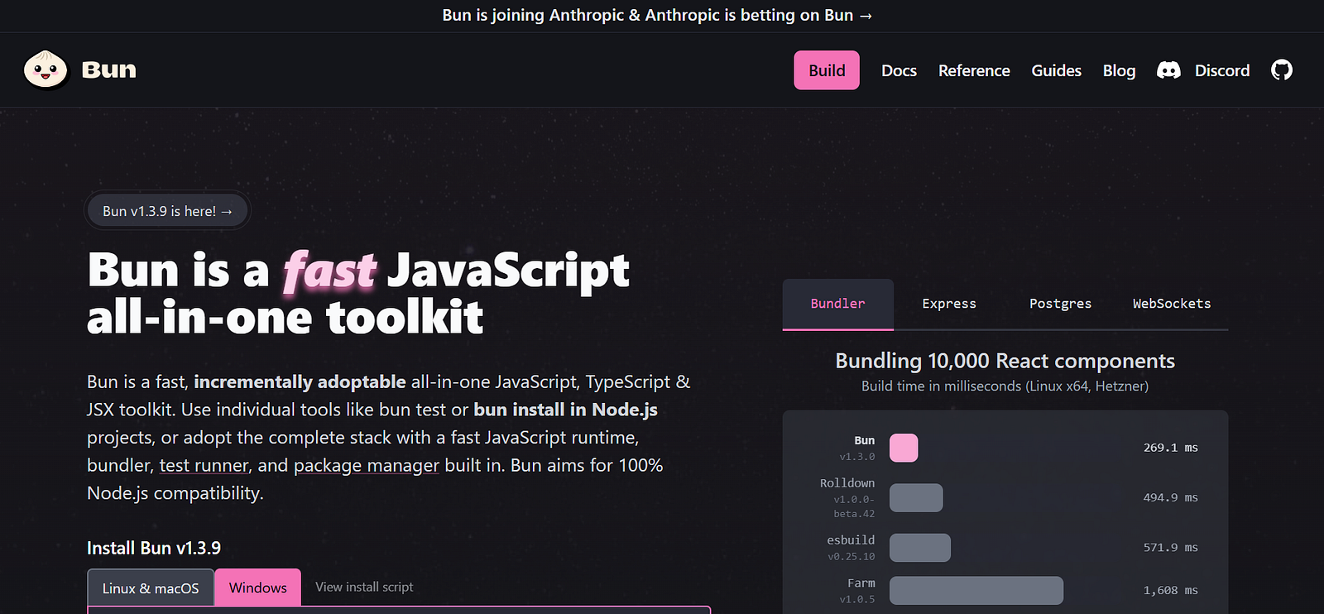
Task: Click the 'Build time in milliseconds' subtitle
Action: click(x=1005, y=386)
